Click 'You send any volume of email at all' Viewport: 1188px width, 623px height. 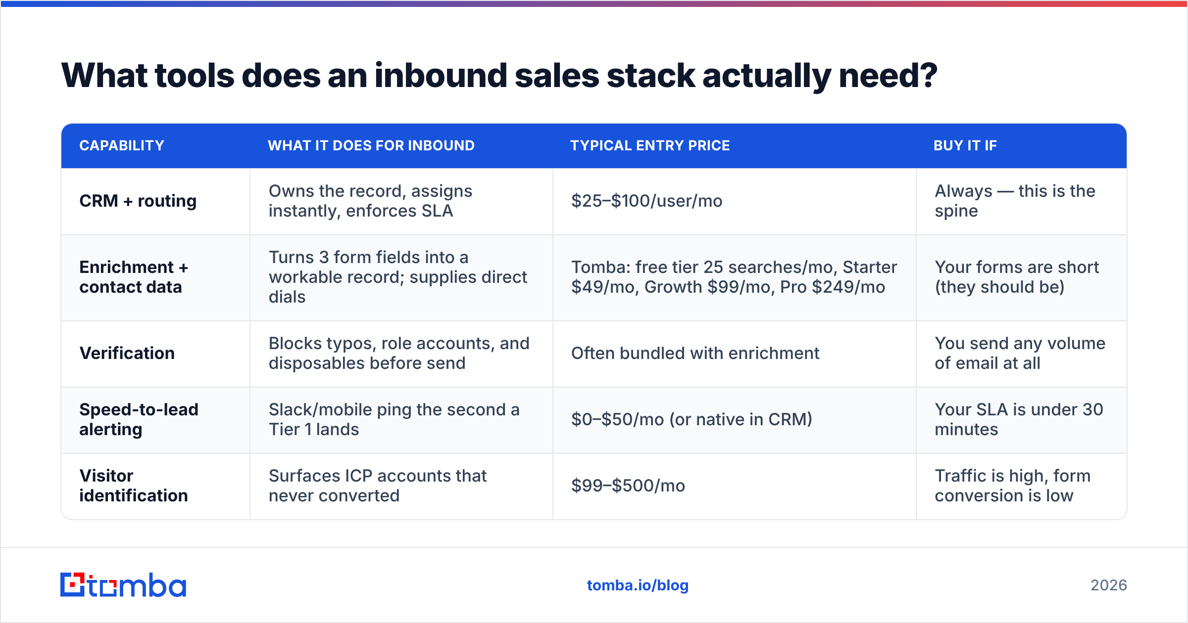coord(1020,354)
